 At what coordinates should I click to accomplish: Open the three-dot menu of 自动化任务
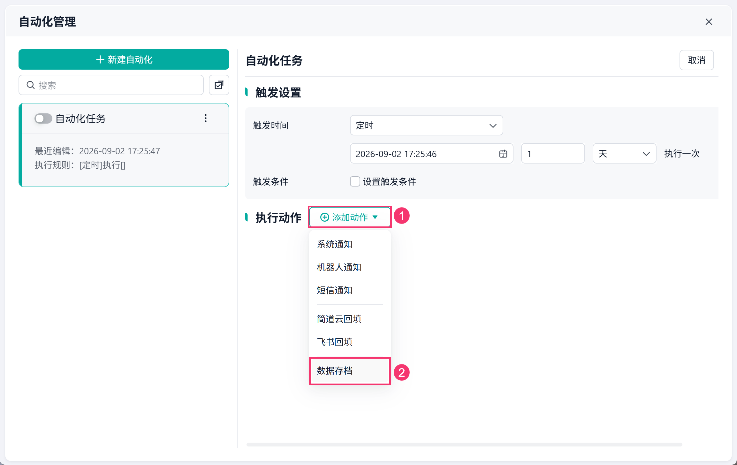point(206,118)
